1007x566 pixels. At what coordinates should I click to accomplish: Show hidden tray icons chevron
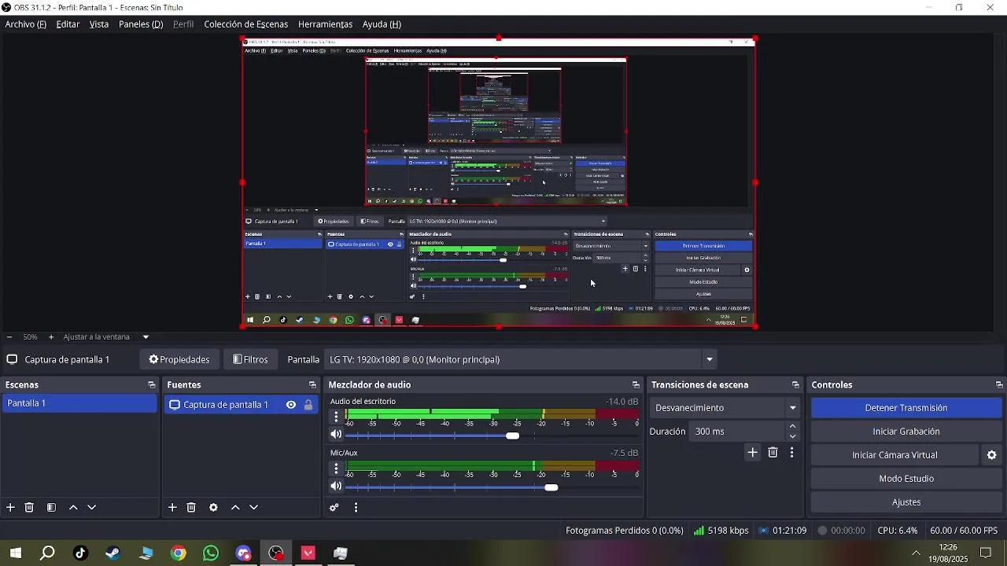(x=916, y=553)
